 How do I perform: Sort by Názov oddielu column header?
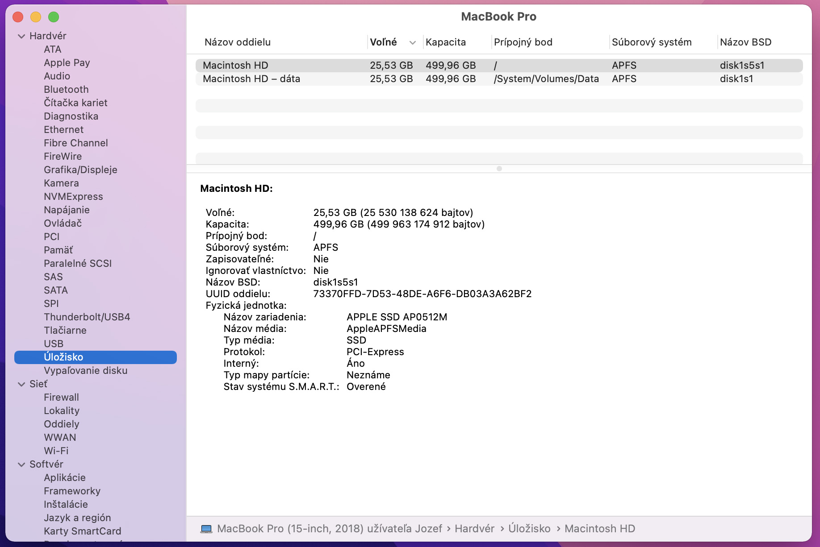(x=238, y=42)
